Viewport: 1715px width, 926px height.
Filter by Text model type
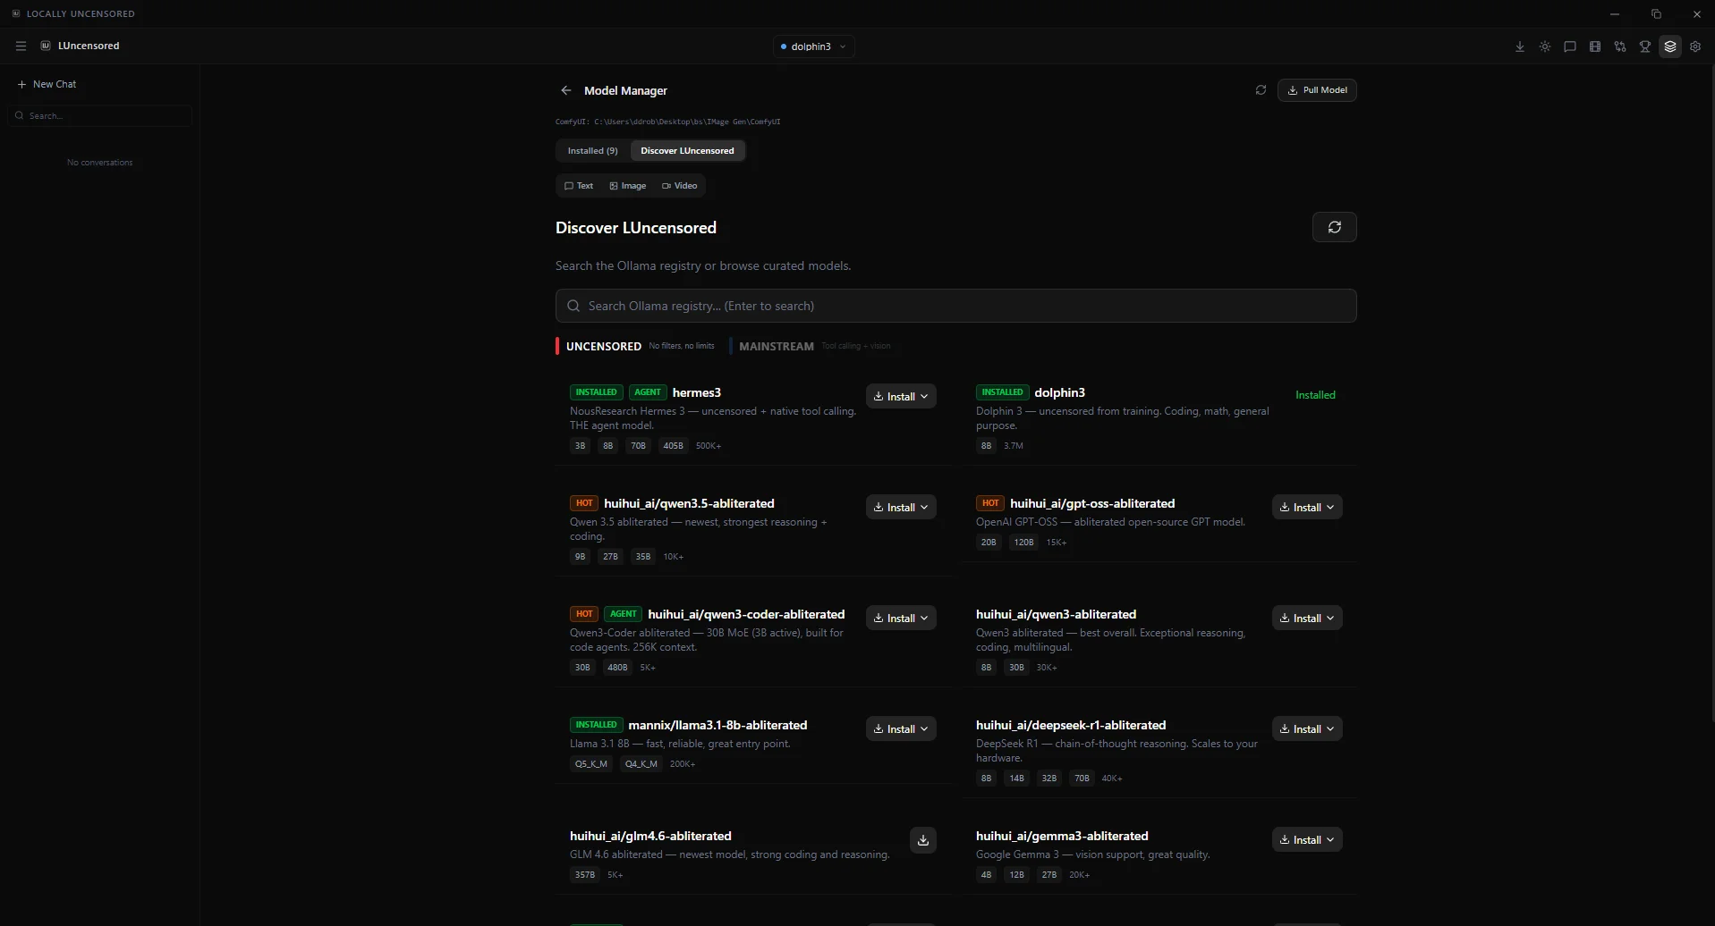click(x=579, y=186)
